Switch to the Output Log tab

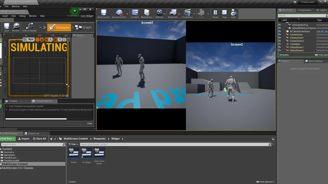click(x=34, y=133)
